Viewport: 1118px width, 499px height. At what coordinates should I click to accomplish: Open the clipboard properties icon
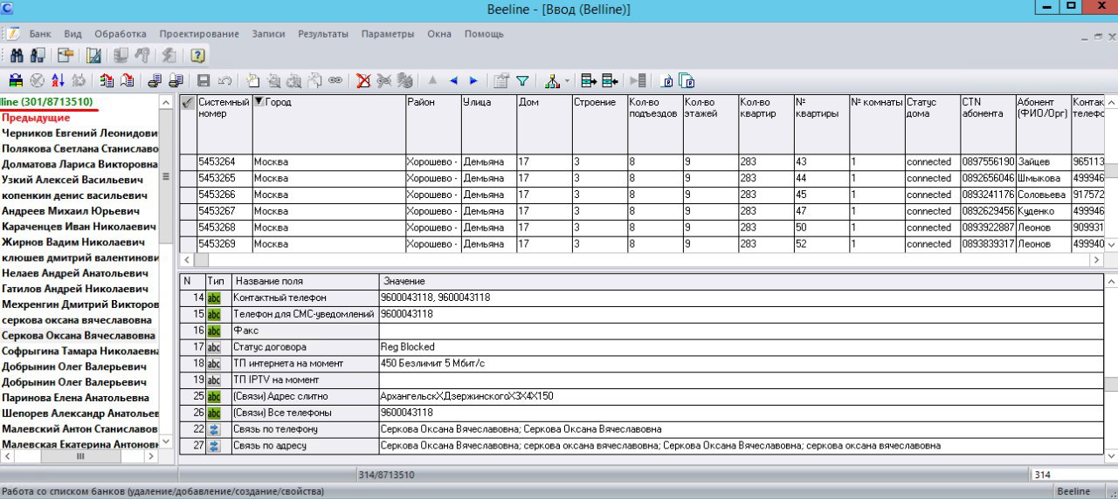pos(501,80)
